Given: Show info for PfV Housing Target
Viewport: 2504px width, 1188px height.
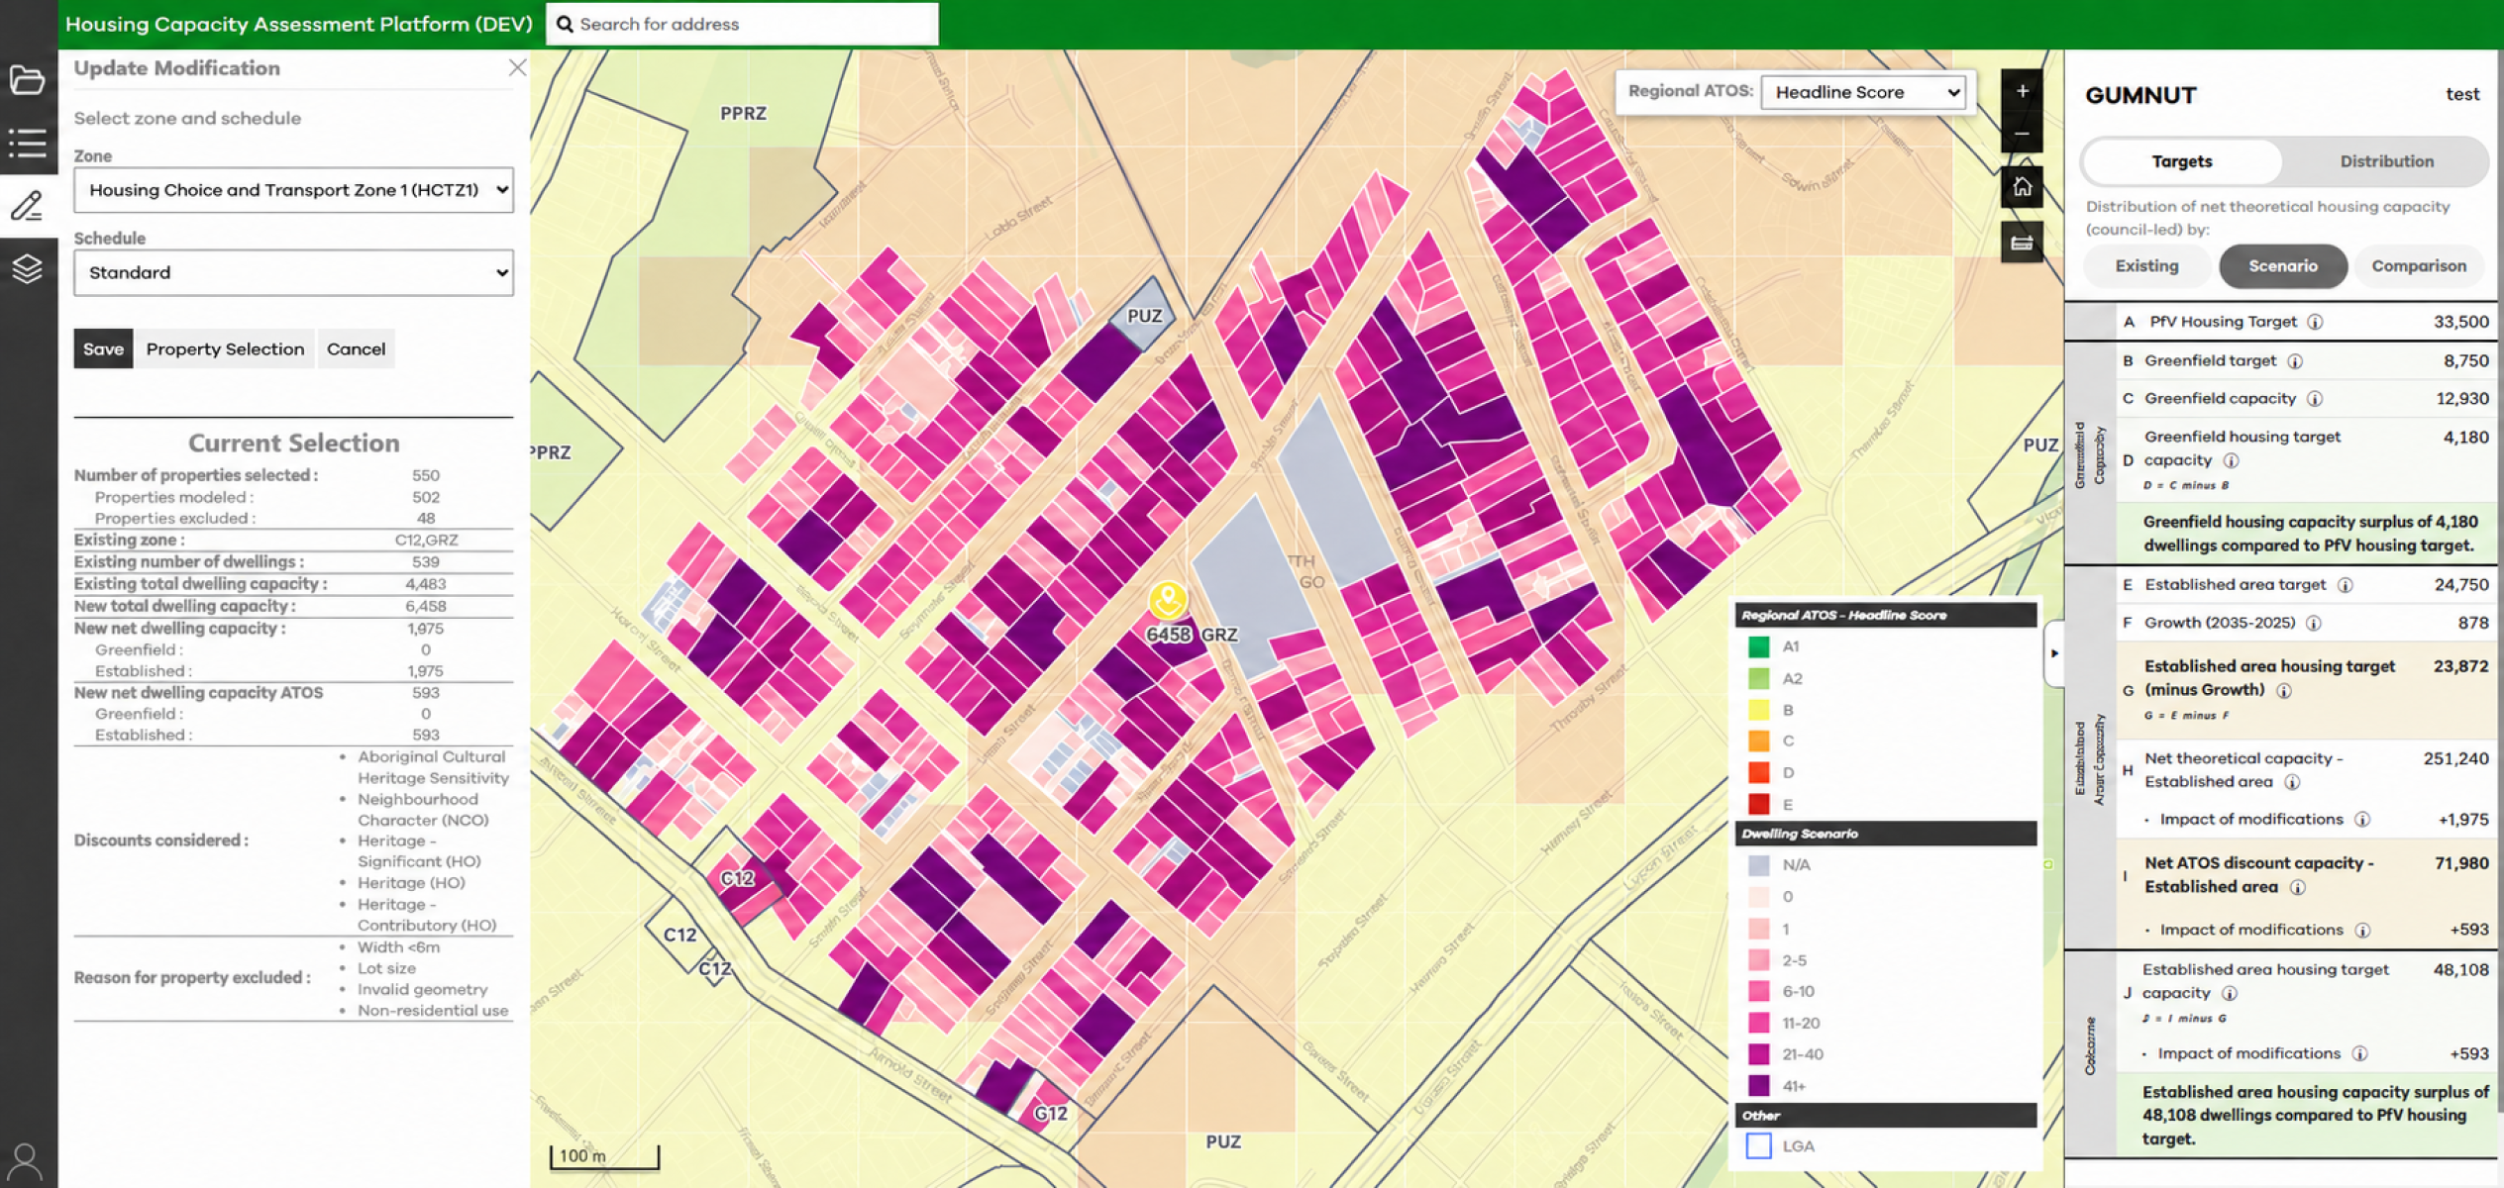Looking at the screenshot, I should (2316, 322).
